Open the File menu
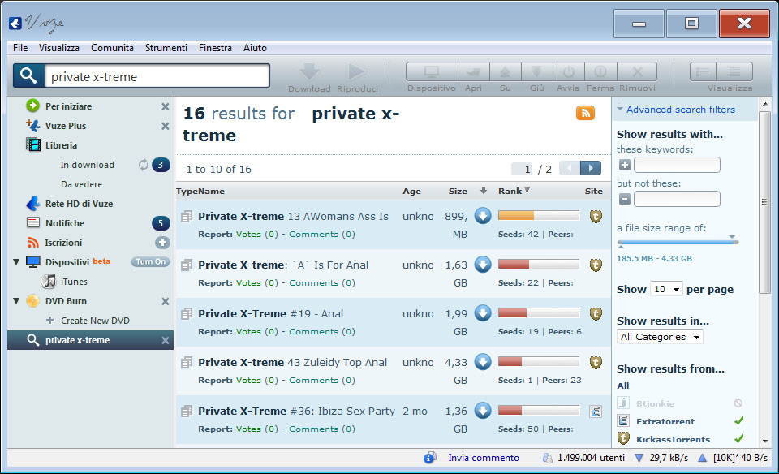Image resolution: width=779 pixels, height=474 pixels. [x=20, y=48]
